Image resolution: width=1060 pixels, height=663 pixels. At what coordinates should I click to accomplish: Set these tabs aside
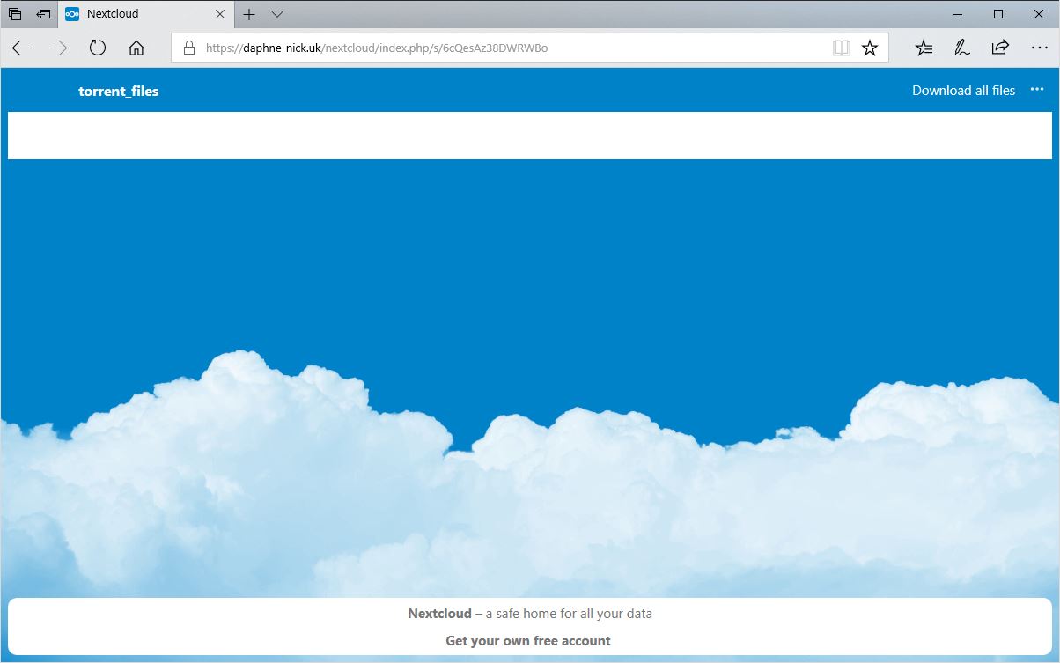[43, 14]
